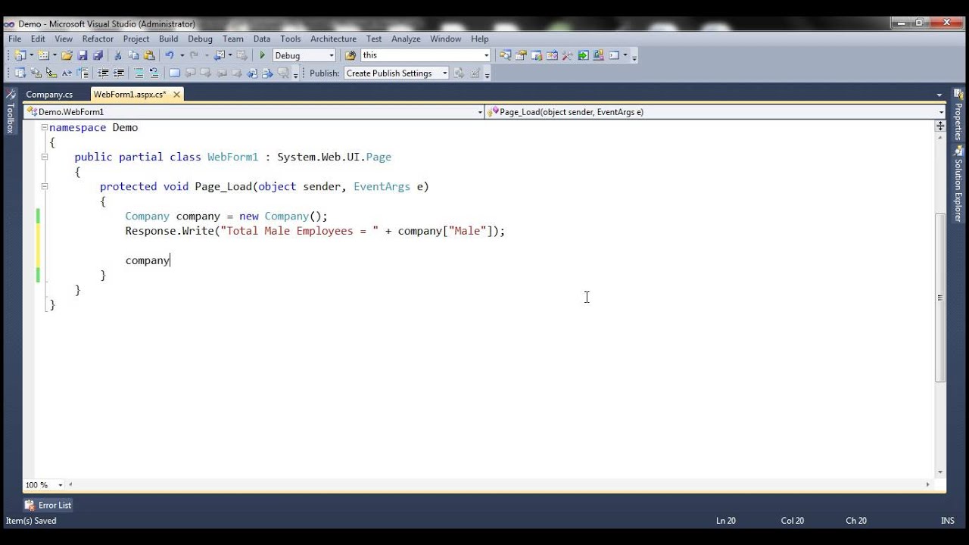Click 'Ln 20' in the status bar
The image size is (969, 545).
click(x=725, y=521)
